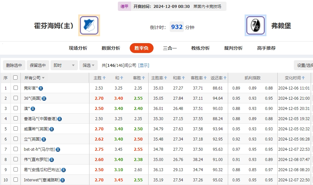The height and width of the screenshot is (185, 313).
Task: Expand the 筛选 filter dropdown
Action: click(x=88, y=65)
